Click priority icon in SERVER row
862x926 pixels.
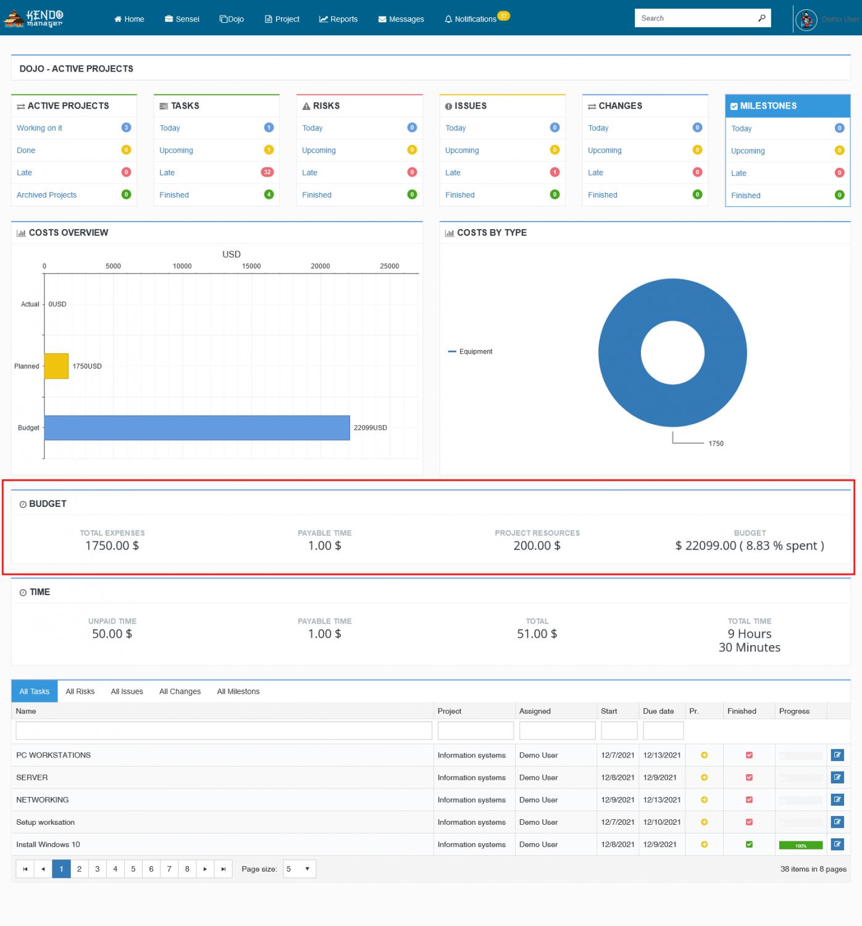(x=704, y=778)
